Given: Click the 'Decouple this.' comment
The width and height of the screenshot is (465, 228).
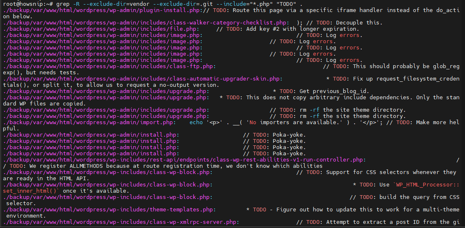Looking at the screenshot, I should (359, 23).
